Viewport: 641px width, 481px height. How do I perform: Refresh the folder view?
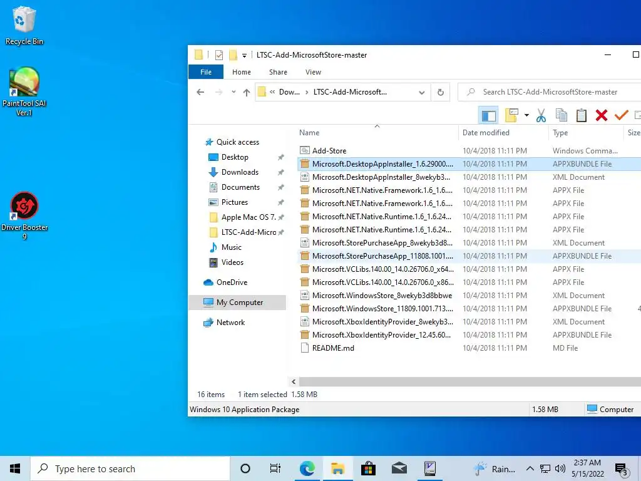(440, 92)
